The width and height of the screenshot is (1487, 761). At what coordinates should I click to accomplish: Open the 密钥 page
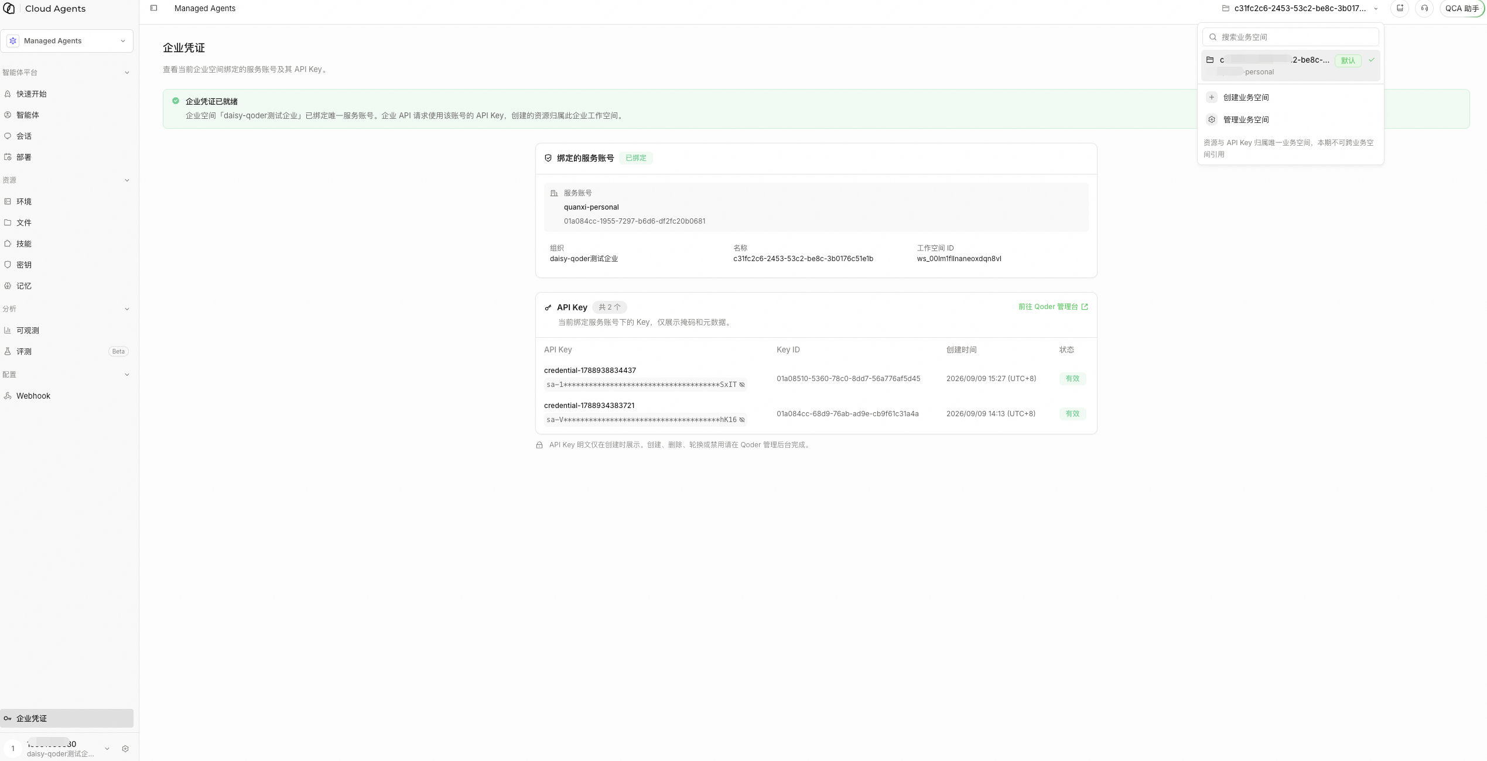pyautogui.click(x=67, y=265)
